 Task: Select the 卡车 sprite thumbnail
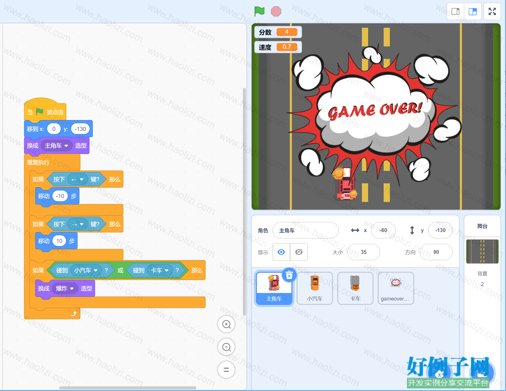(x=355, y=288)
